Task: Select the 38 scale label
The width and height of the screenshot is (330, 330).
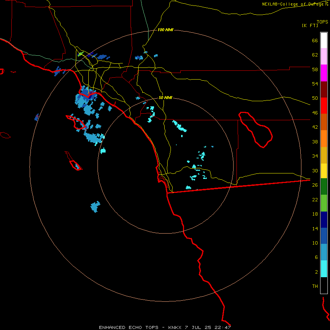Action: pyautogui.click(x=315, y=142)
